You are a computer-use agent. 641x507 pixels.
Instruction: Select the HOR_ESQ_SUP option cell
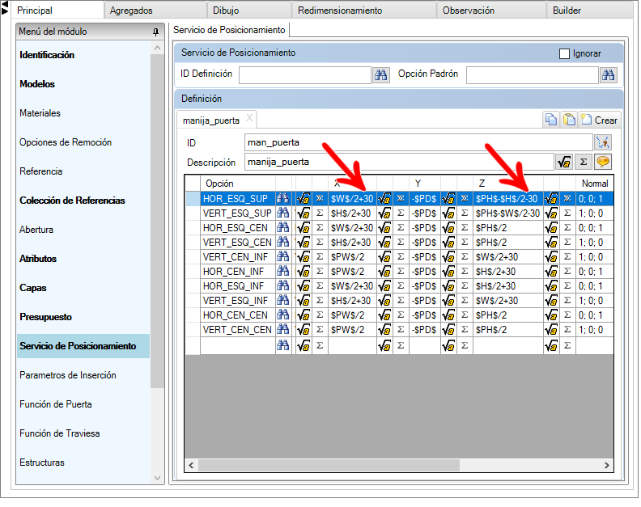click(237, 199)
